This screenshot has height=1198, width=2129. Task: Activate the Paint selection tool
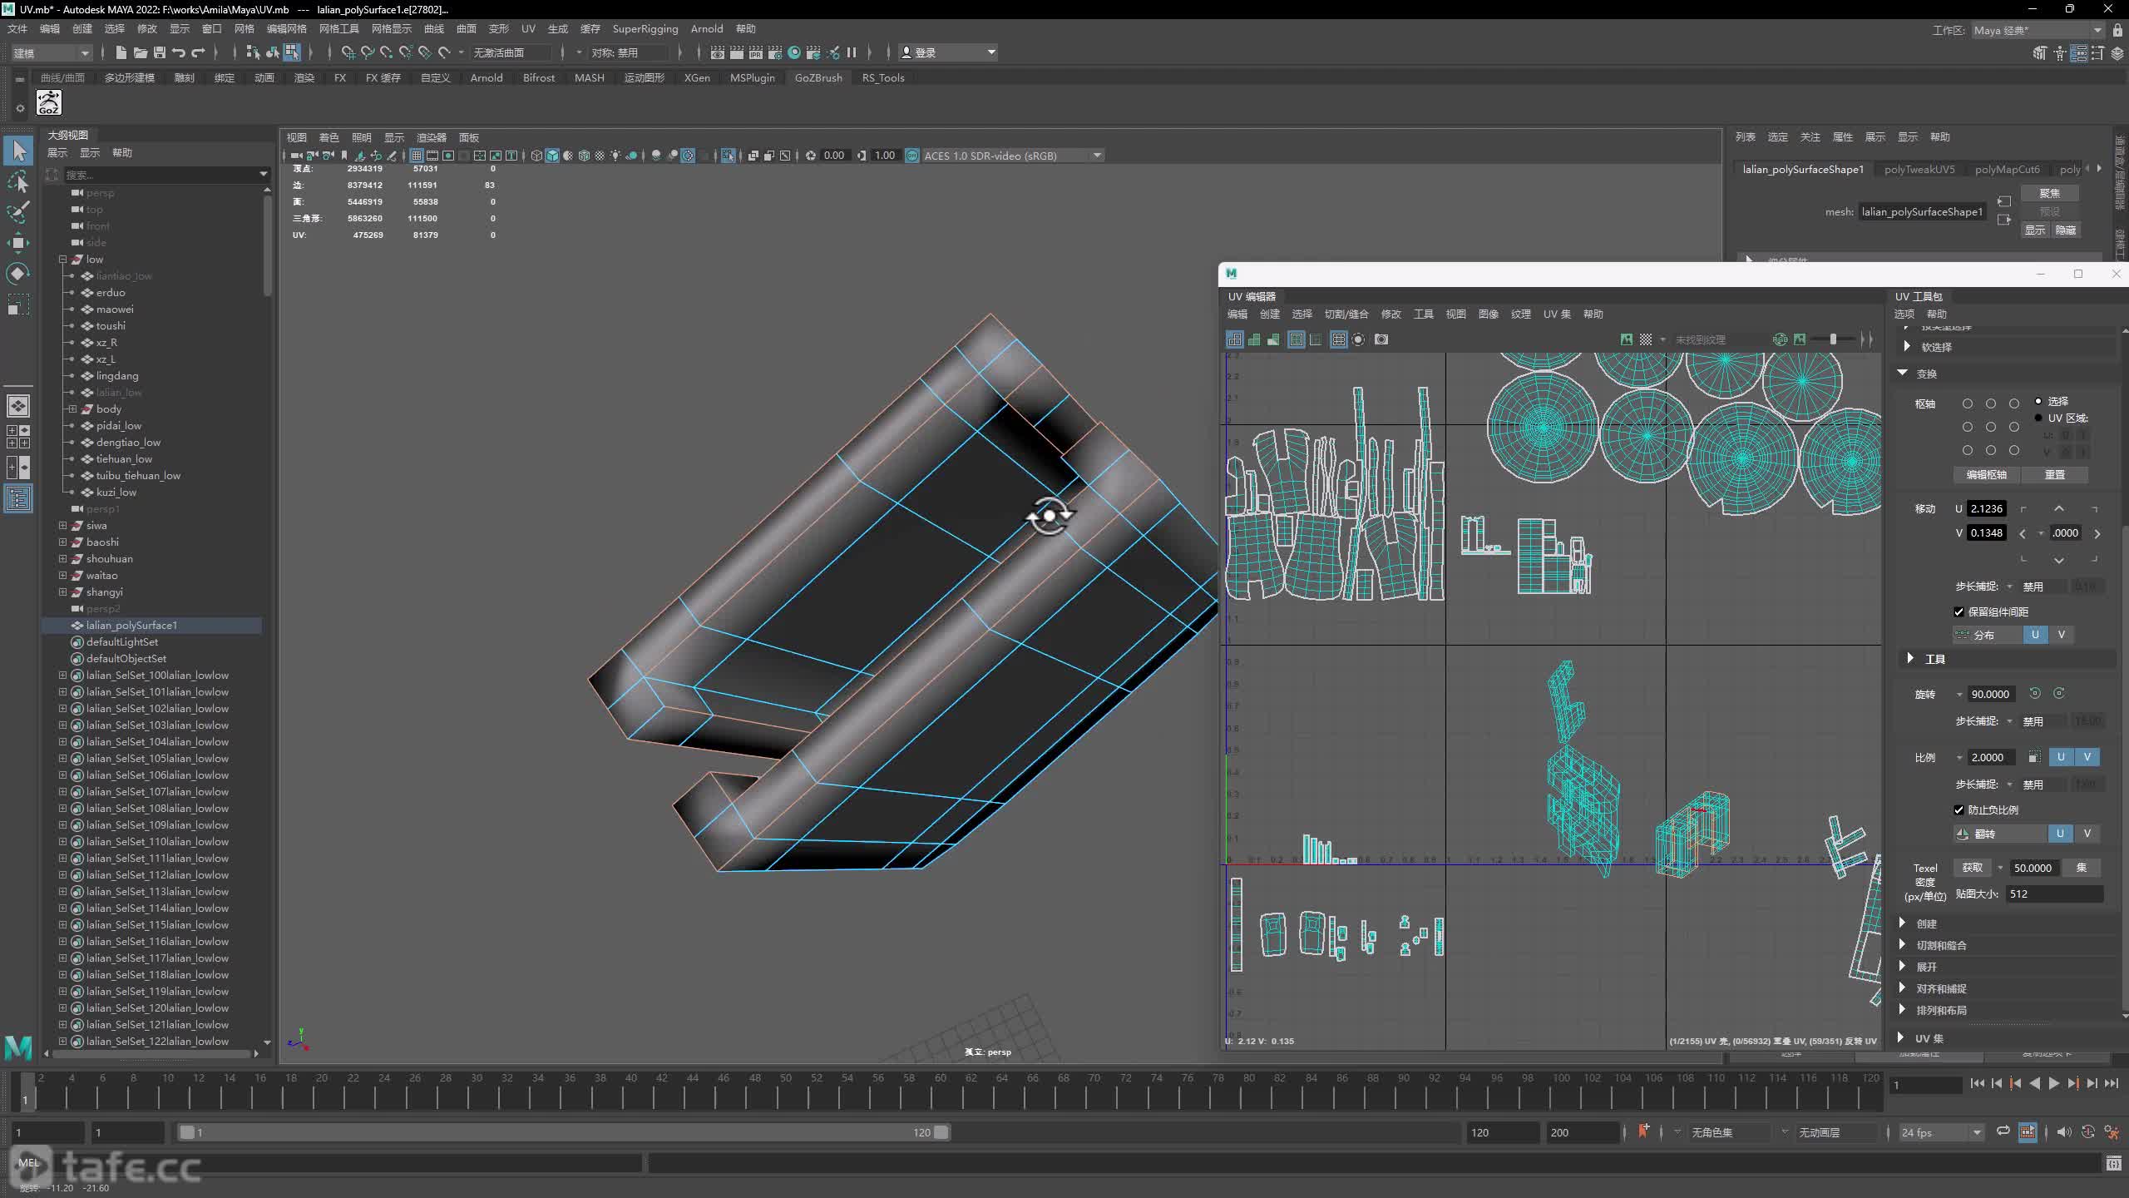pos(18,212)
